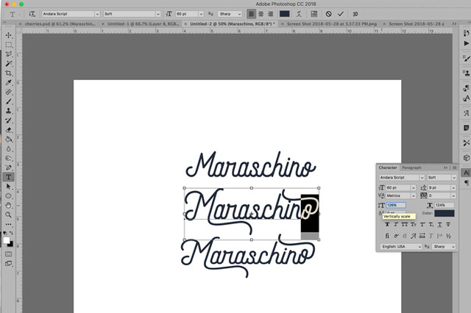Screen dimensions: 471x313
Task: Select the Zoom tool
Action: pyautogui.click(x=8, y=215)
